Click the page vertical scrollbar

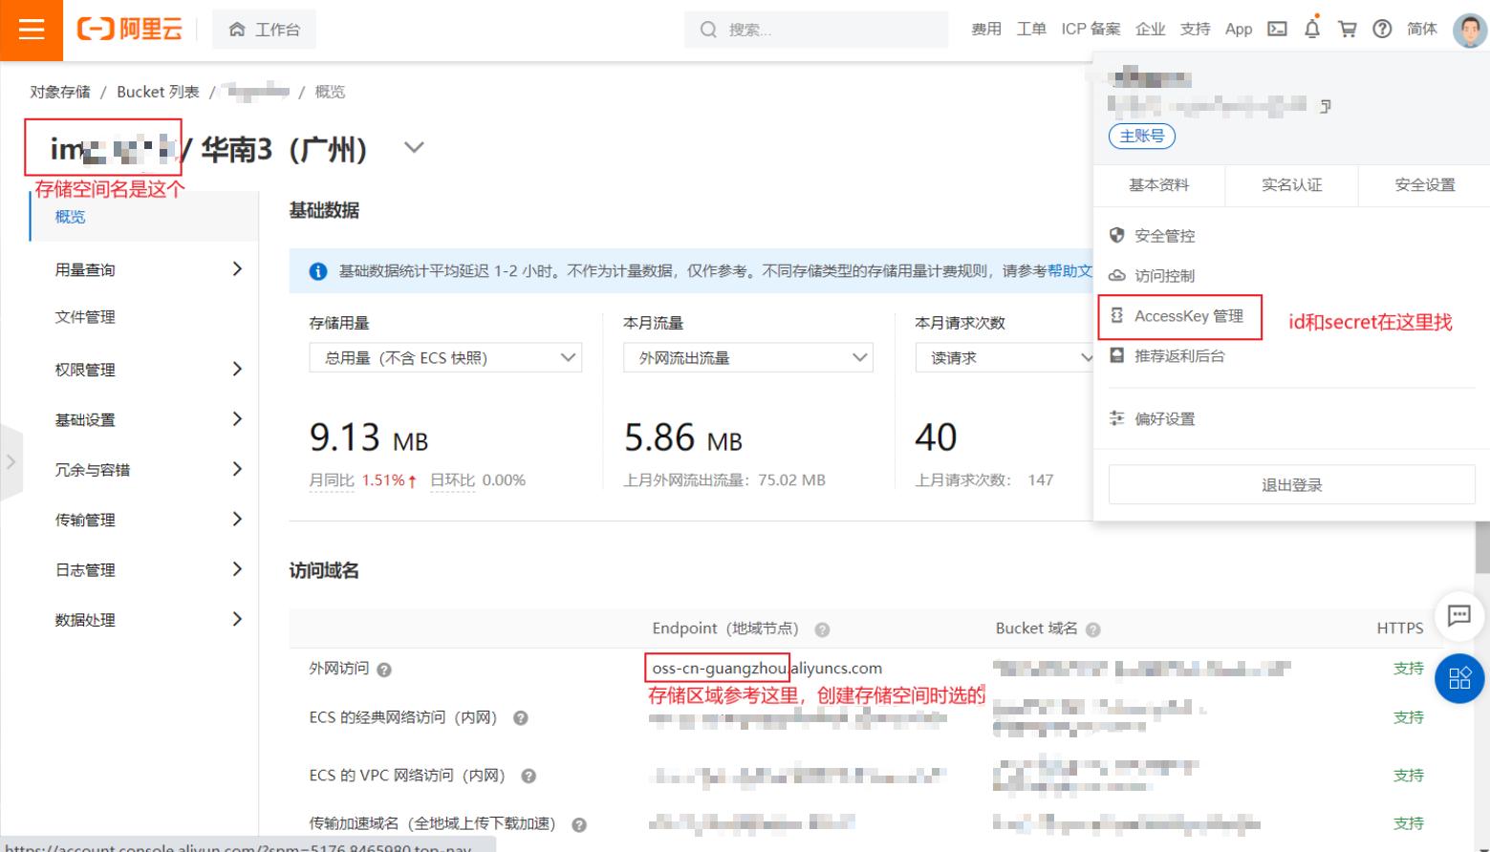[x=1482, y=548]
